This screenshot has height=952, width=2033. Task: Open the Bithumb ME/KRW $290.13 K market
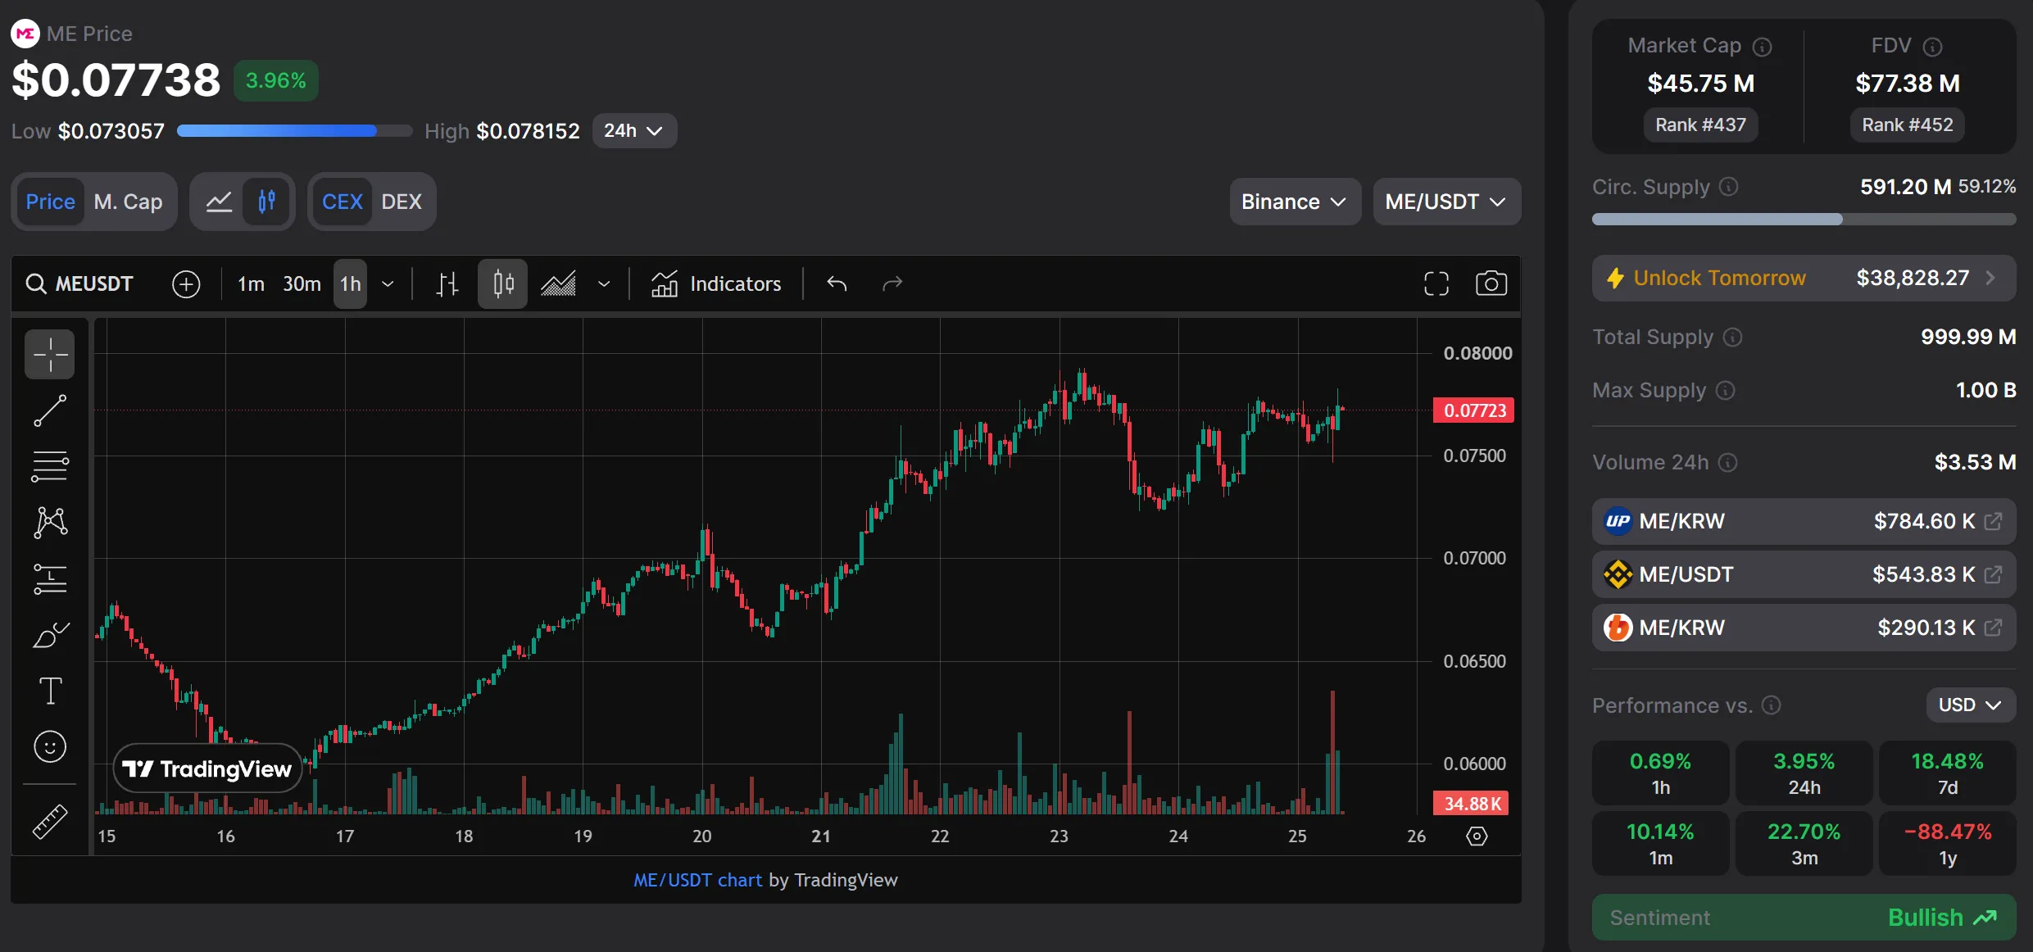tap(1804, 628)
